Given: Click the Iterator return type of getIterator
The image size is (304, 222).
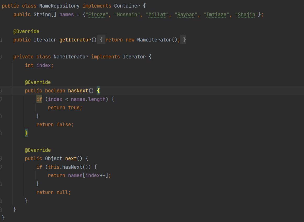Looking at the screenshot, I should pyautogui.click(x=45, y=40).
